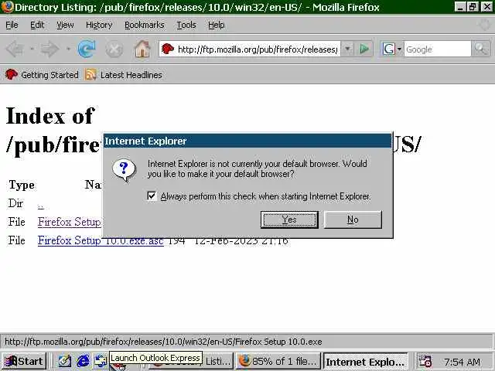Switch to the 85% of 1 file download taskbar item
The width and height of the screenshot is (495, 371).
(278, 361)
